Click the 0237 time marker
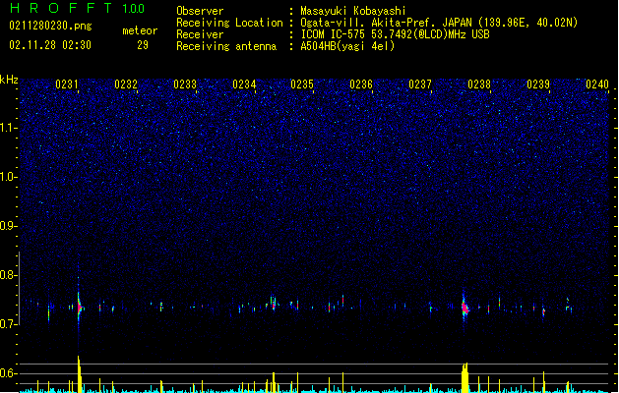The height and width of the screenshot is (393, 619). tap(420, 84)
